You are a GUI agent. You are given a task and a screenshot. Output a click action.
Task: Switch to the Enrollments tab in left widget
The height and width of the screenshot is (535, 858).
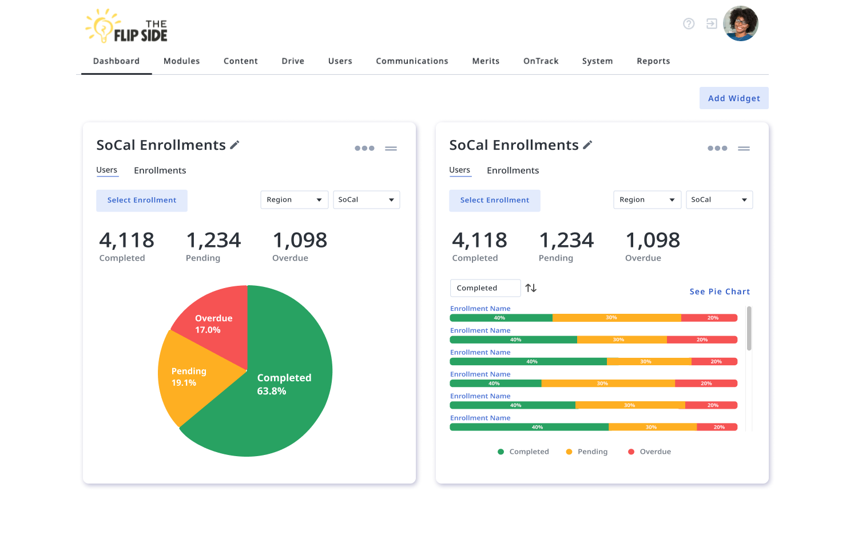[x=160, y=170]
